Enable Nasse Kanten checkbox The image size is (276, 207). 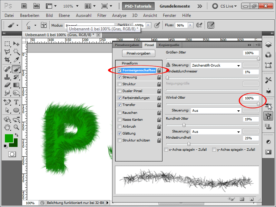pos(119,119)
